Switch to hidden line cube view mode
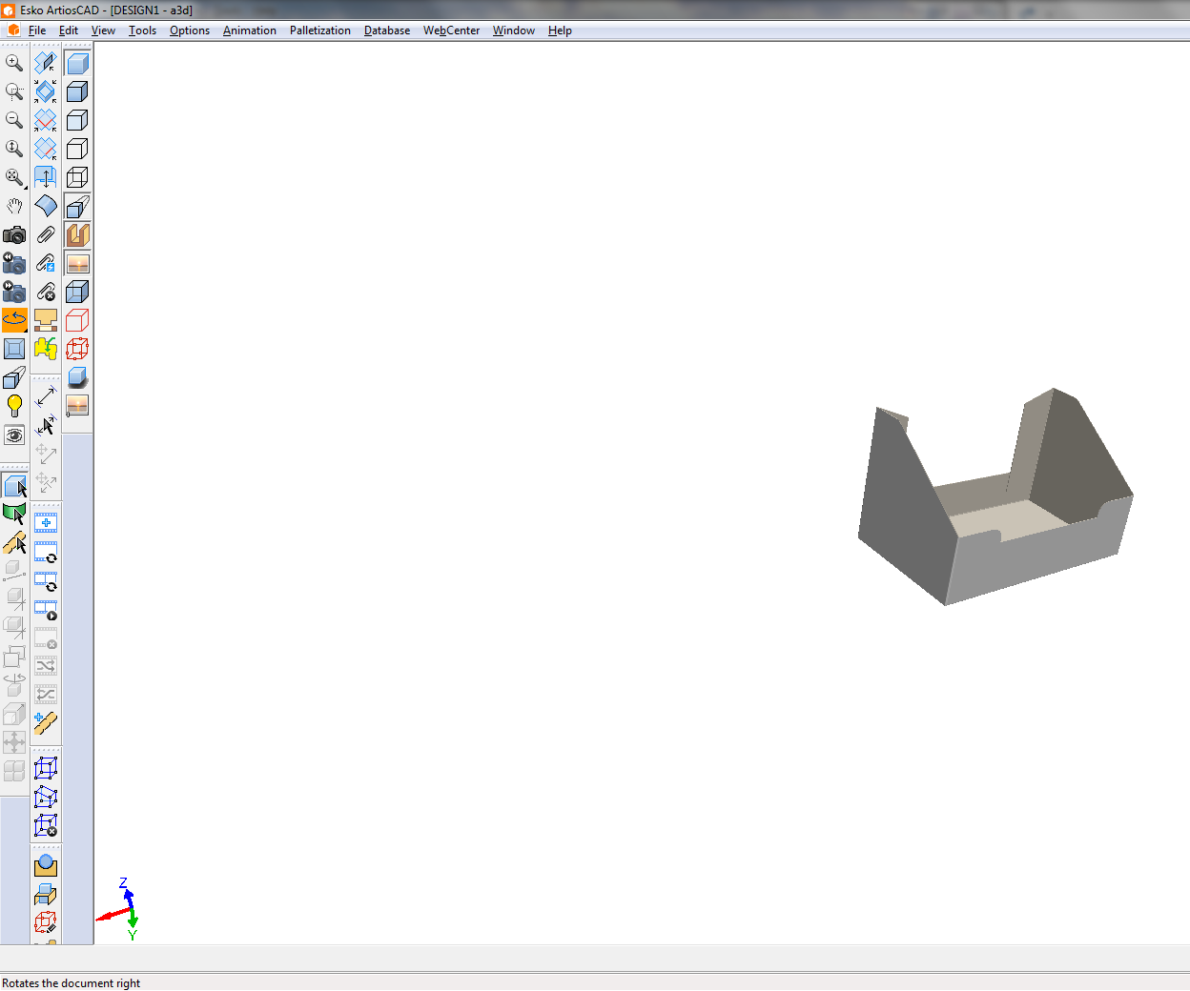 78,120
